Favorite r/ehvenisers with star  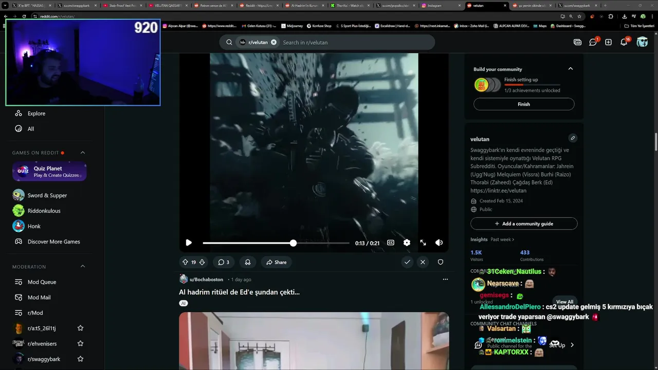point(80,344)
